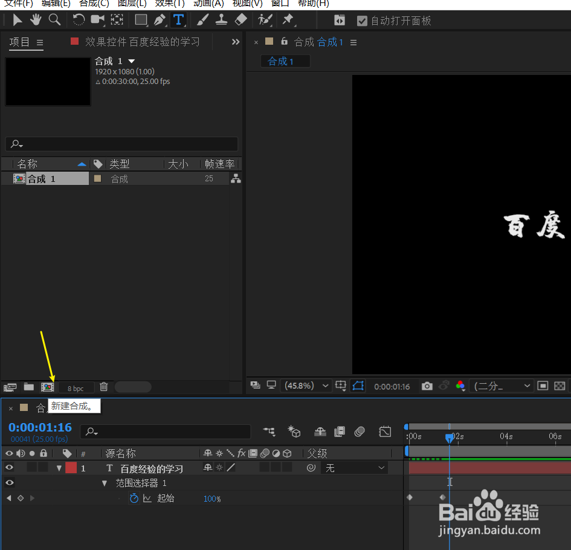This screenshot has height=550, width=571.
Task: Toggle the composition viewer lock icon
Action: pos(285,42)
